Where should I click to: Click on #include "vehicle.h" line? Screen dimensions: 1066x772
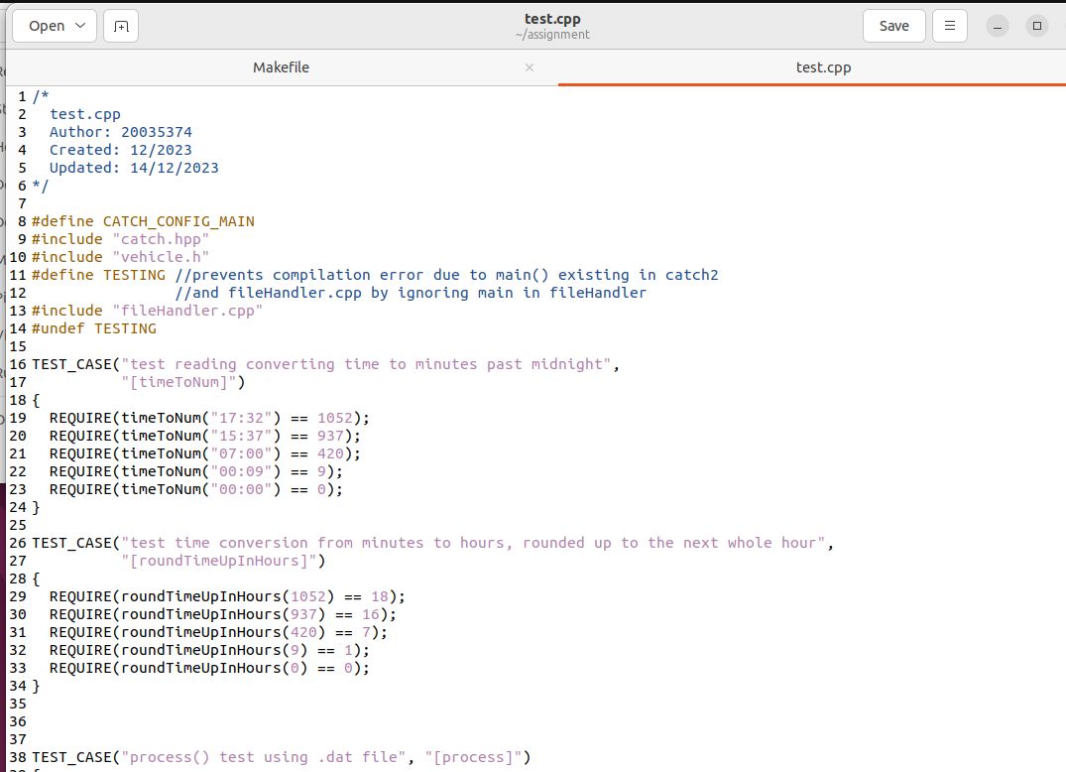coord(120,256)
